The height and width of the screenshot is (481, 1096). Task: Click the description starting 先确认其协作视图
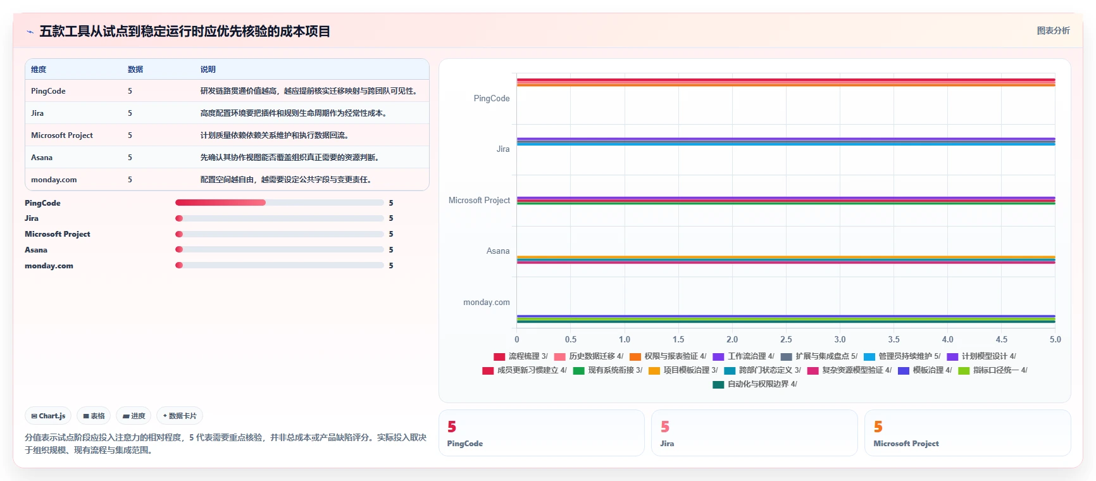pos(290,158)
